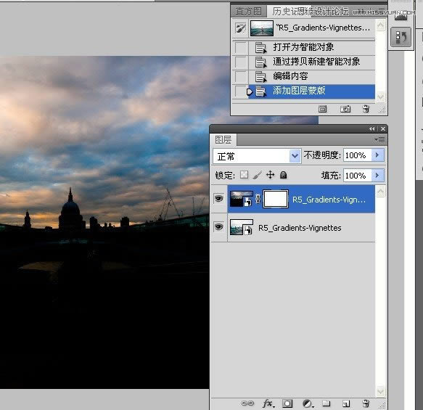The width and height of the screenshot is (423, 410).
Task: Click the create new layer icon
Action: pyautogui.click(x=346, y=403)
